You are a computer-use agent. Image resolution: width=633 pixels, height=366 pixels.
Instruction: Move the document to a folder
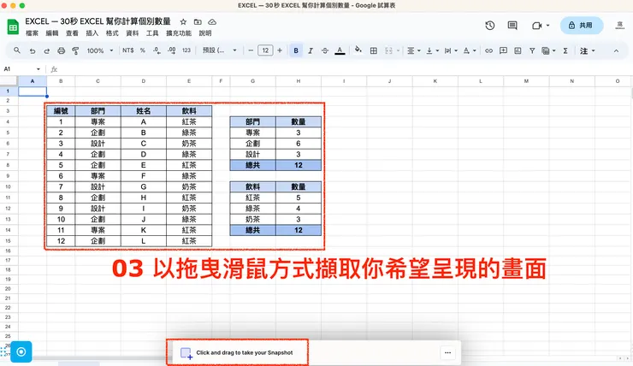click(x=198, y=21)
